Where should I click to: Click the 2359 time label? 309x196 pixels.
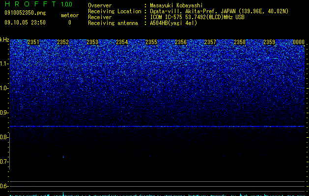(x=269, y=42)
